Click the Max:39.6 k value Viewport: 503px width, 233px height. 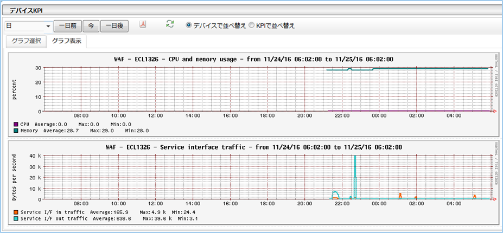(157, 219)
